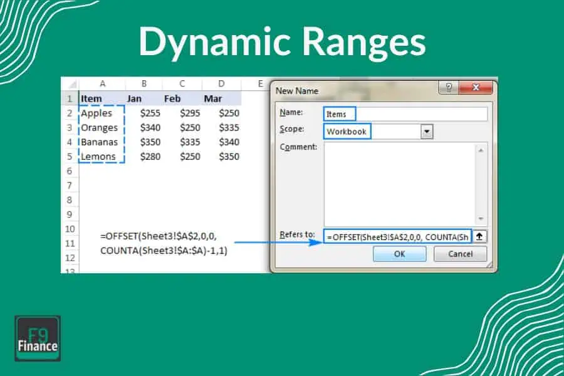Click inside the Comment text area

(399, 182)
